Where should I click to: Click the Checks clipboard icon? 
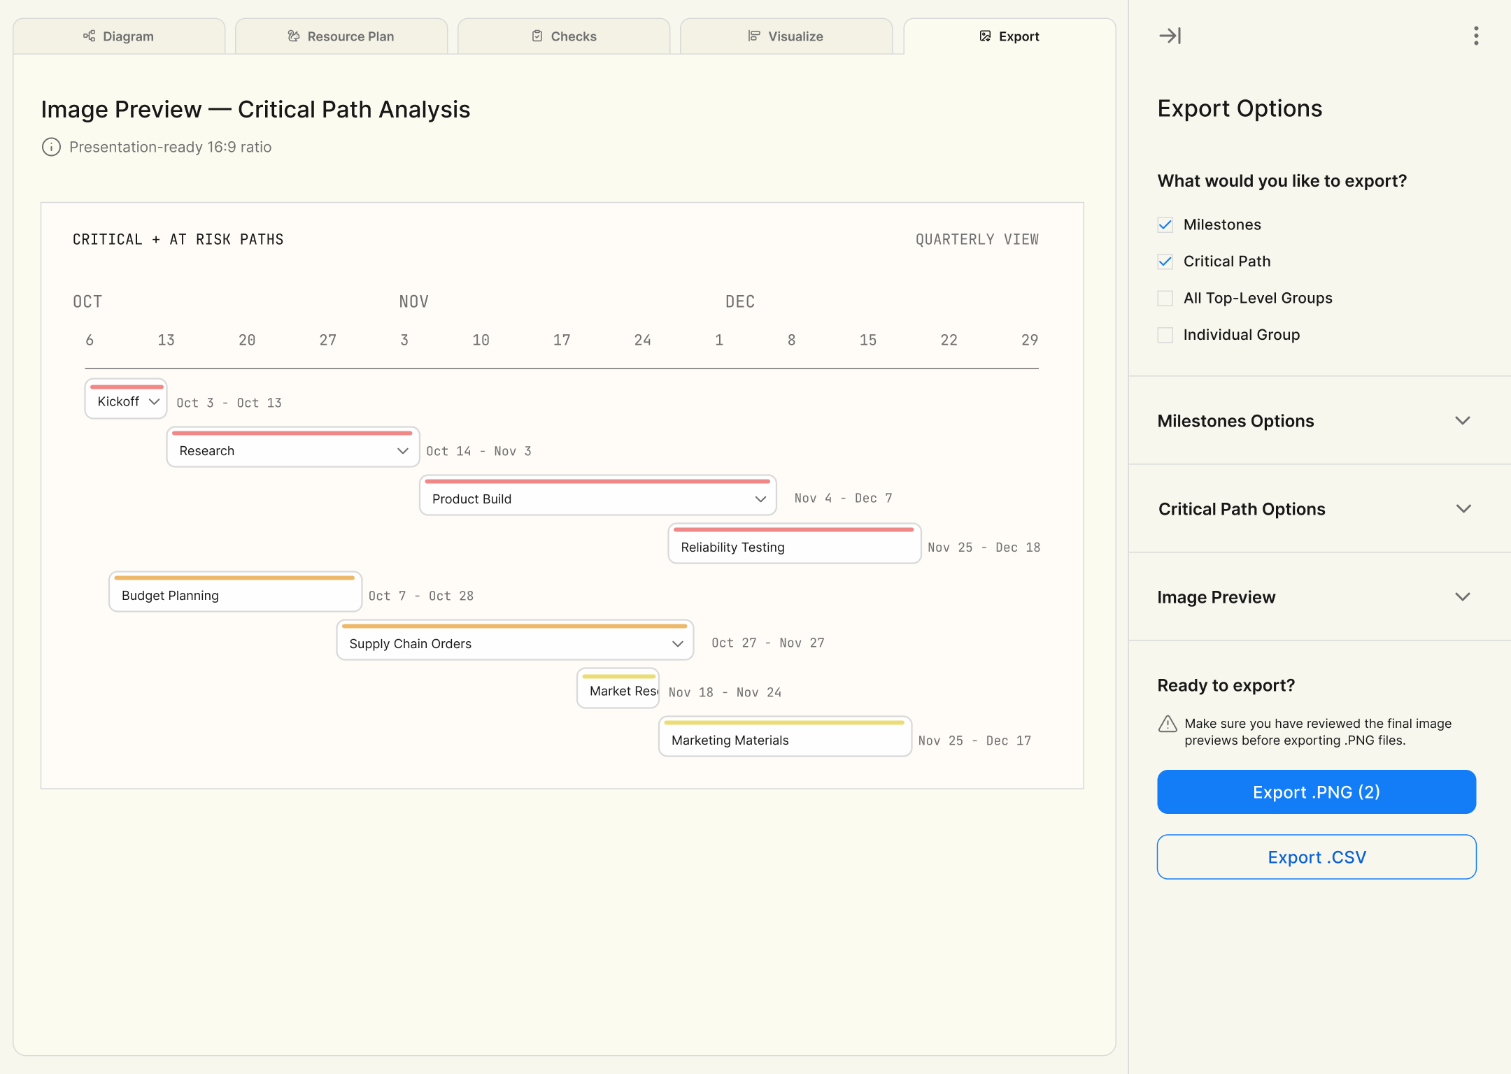[537, 36]
